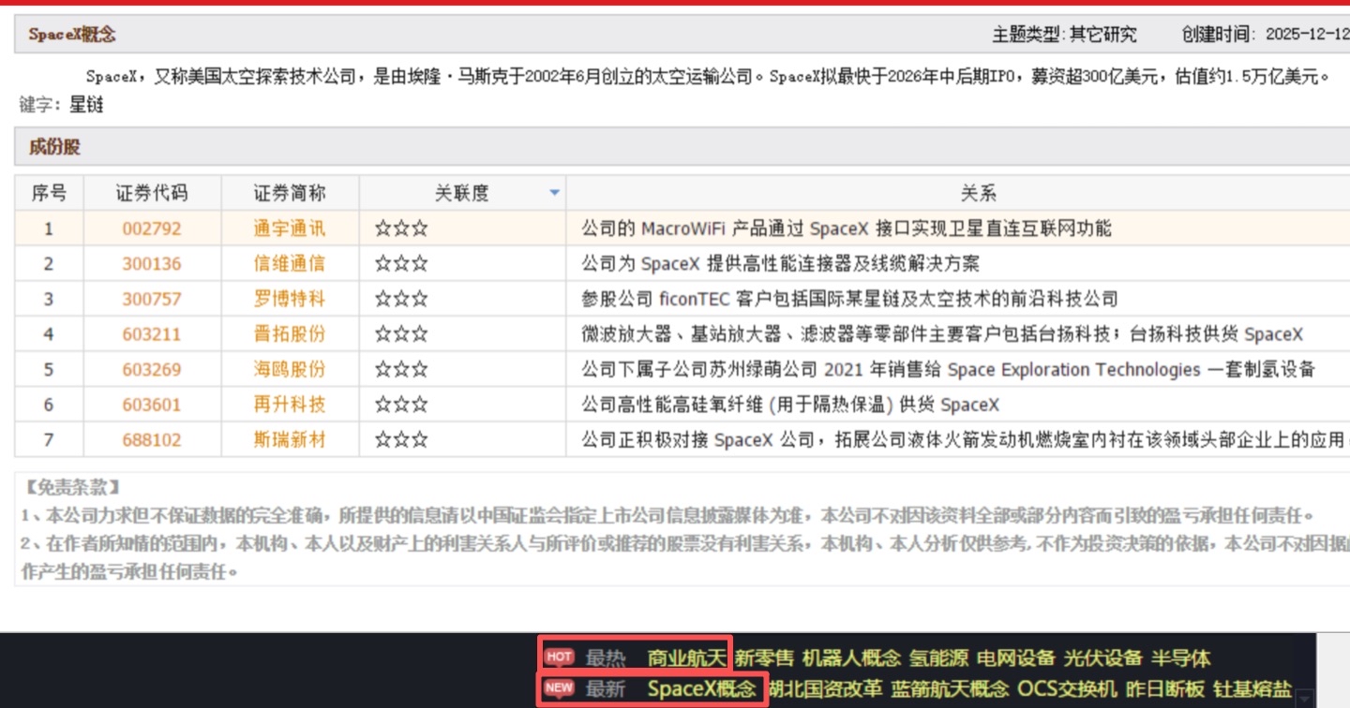This screenshot has height=708, width=1350.
Task: Open 机器人概念 topic in ticker
Action: click(851, 658)
